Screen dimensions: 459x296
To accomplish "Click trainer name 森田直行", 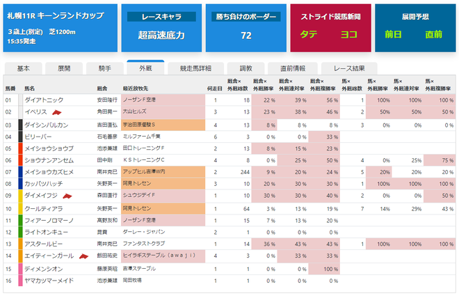I will tap(107, 196).
